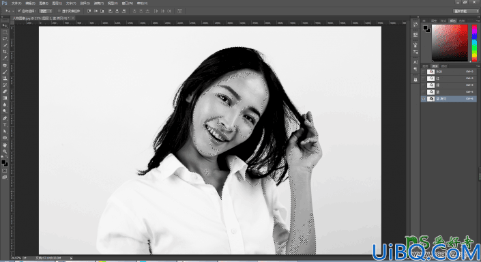Toggle the Show Transform Controls checkbox
Screen dimensions: 481x262
click(x=59, y=11)
